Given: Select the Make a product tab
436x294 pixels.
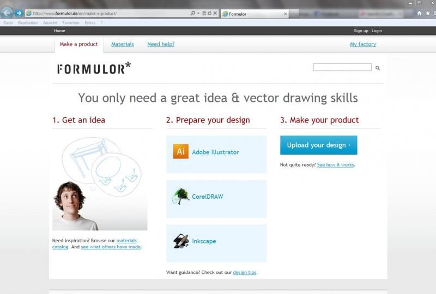Looking at the screenshot, I should [78, 44].
